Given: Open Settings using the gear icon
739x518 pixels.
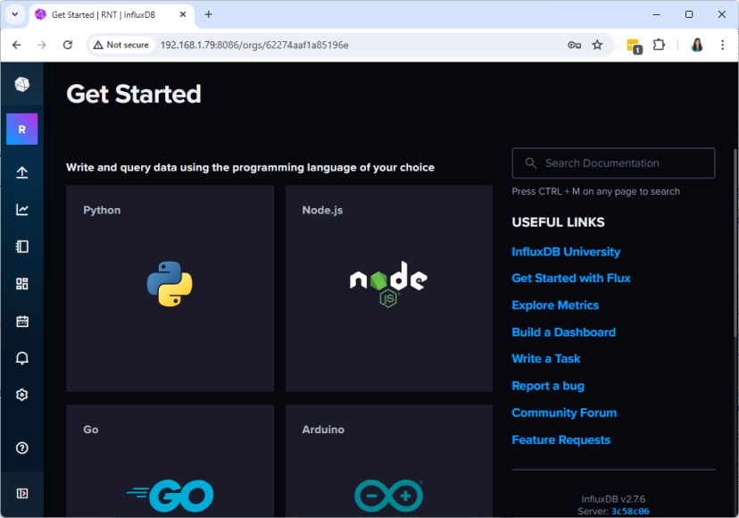Looking at the screenshot, I should (x=21, y=394).
